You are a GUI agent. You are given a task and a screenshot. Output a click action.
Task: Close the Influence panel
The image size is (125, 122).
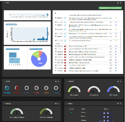coord(58,104)
